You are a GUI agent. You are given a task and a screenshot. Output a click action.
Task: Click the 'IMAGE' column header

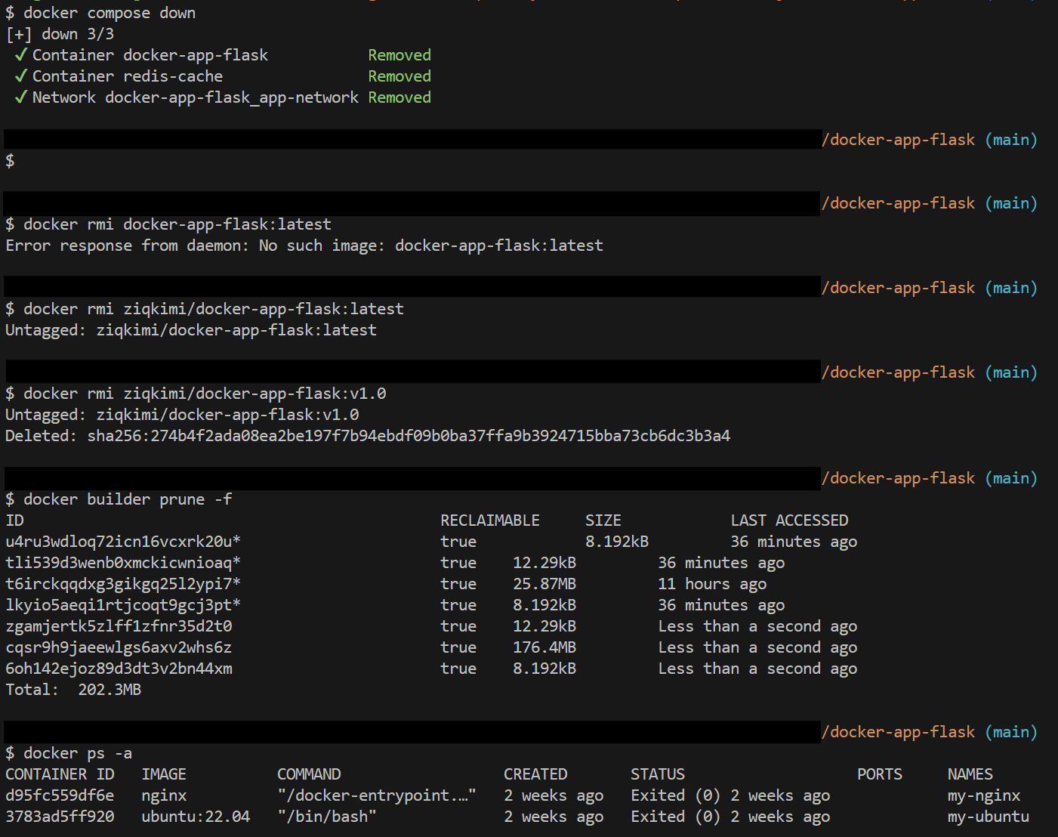[x=164, y=774]
